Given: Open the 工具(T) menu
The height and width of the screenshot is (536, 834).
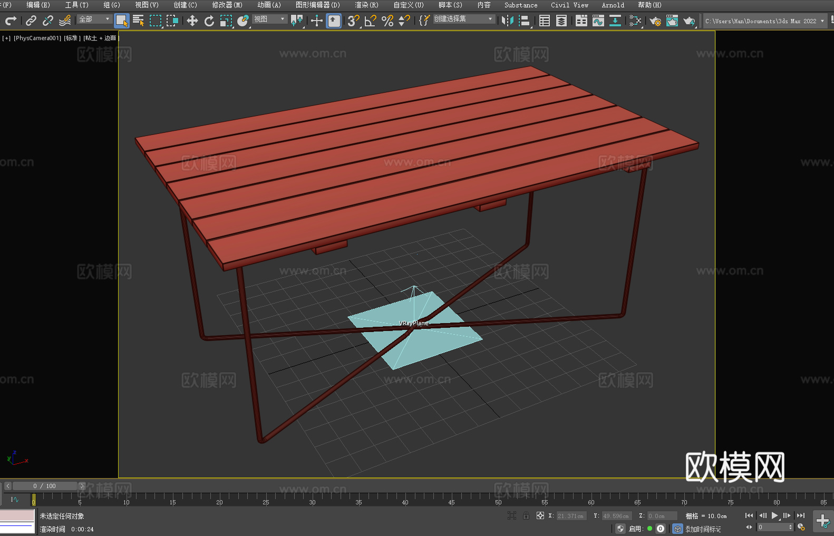Looking at the screenshot, I should (x=77, y=5).
